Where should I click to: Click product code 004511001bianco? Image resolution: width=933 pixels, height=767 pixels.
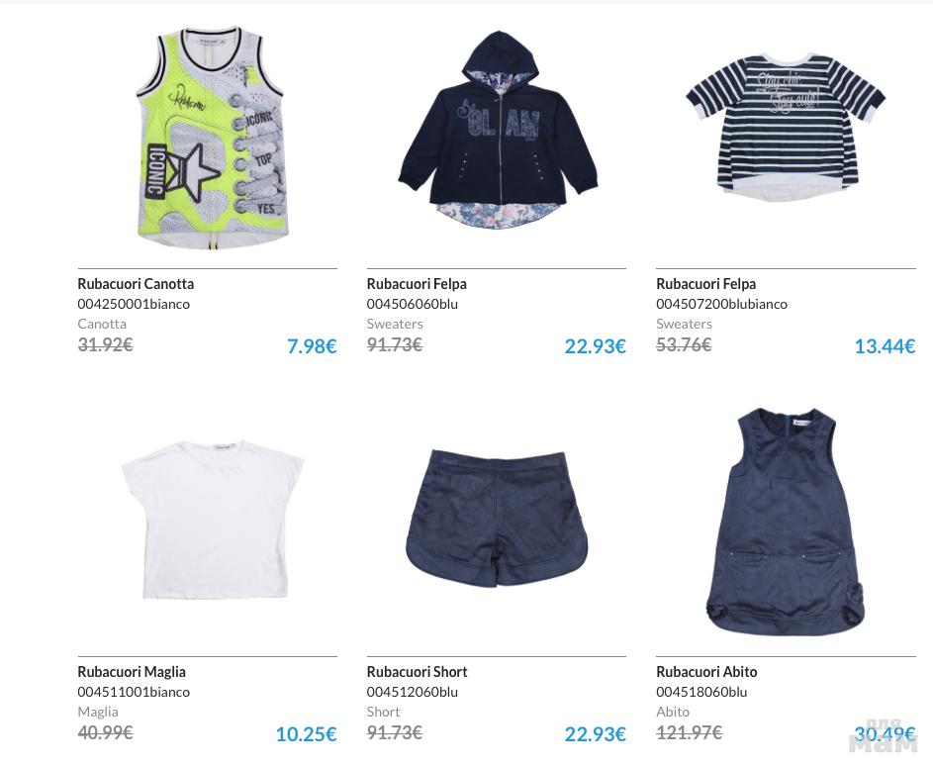coord(134,692)
